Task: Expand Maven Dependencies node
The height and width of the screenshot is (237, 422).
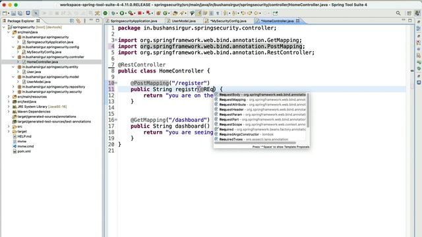Action: click(9, 111)
